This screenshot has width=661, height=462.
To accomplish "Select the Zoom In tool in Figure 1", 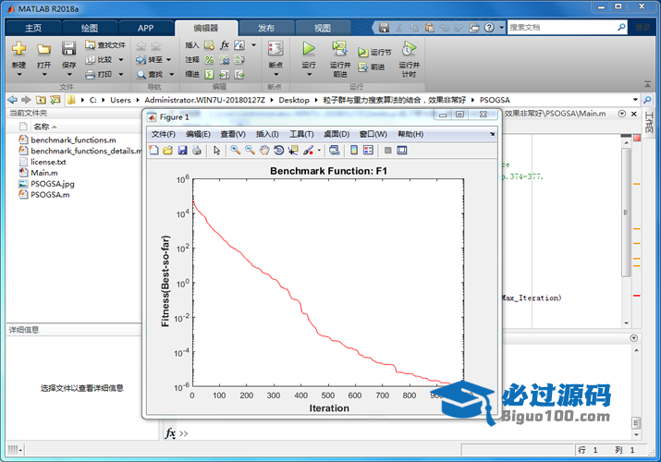I will click(x=236, y=150).
